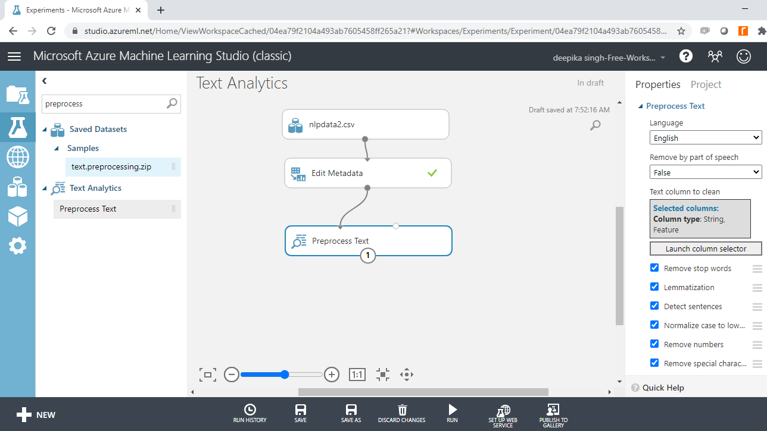Toggle the Remove numbers checkbox
Viewport: 767px width, 431px height.
(654, 344)
